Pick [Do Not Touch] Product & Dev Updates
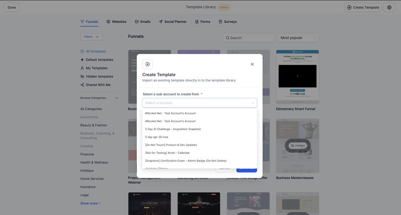Screen dimensions: 401x215 200,145
